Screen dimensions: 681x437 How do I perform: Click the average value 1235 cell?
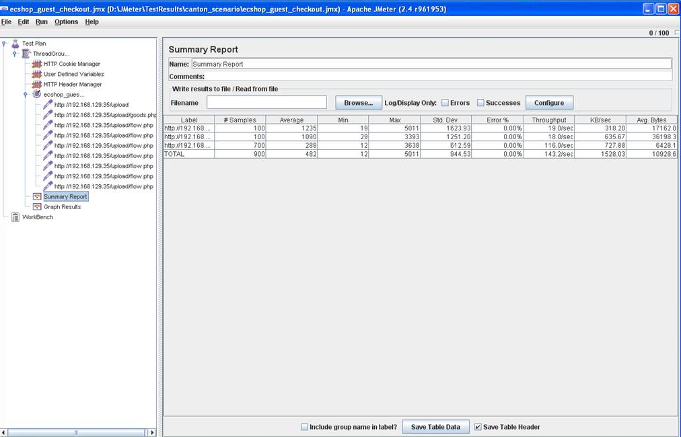(x=291, y=128)
